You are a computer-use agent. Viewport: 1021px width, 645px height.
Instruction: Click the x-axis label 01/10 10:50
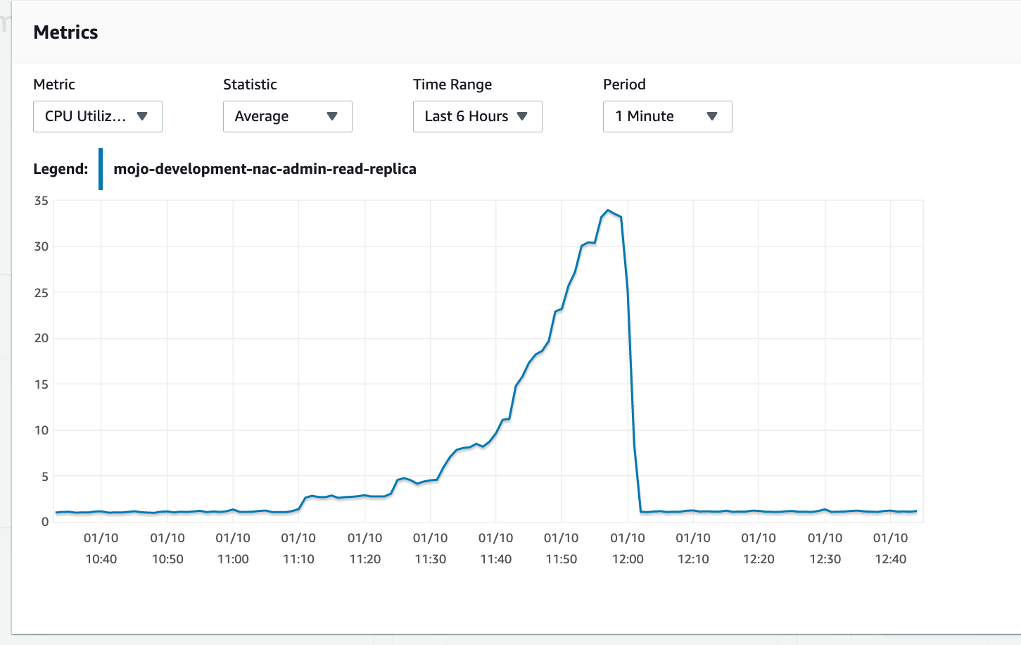point(167,549)
